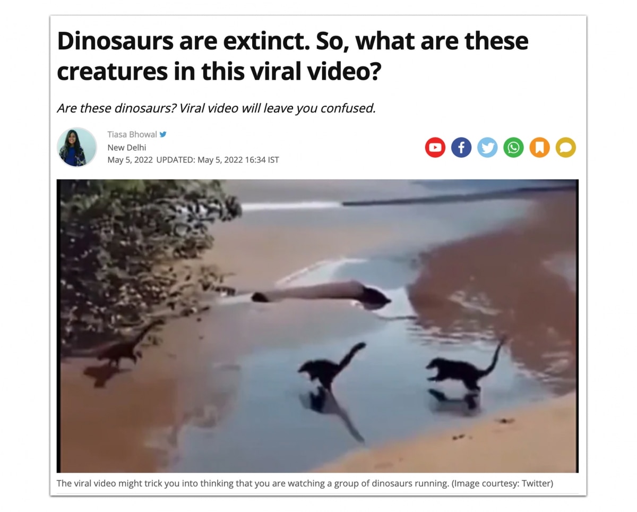Click the floating log in the water
The image size is (637, 512).
tap(321, 293)
